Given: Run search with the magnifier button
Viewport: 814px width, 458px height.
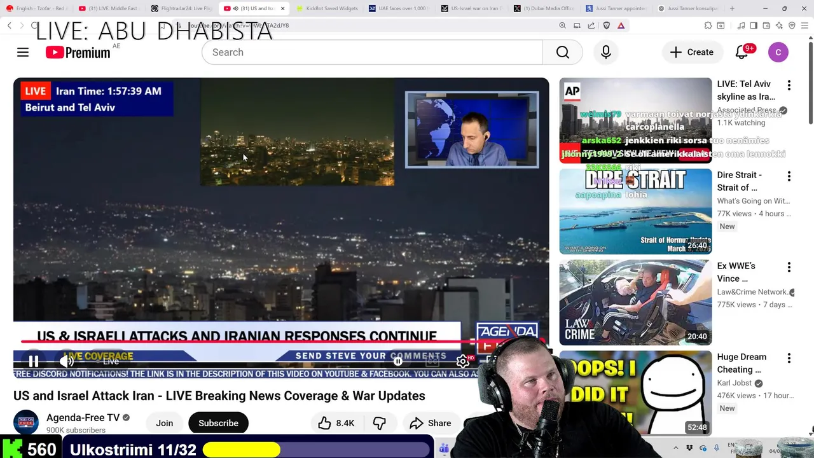Looking at the screenshot, I should click(563, 52).
